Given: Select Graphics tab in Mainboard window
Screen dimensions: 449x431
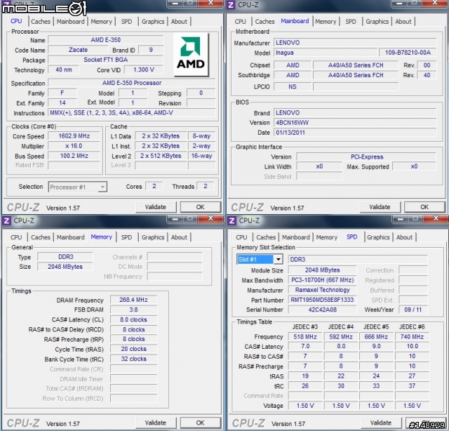Looking at the screenshot, I should click(x=377, y=22).
